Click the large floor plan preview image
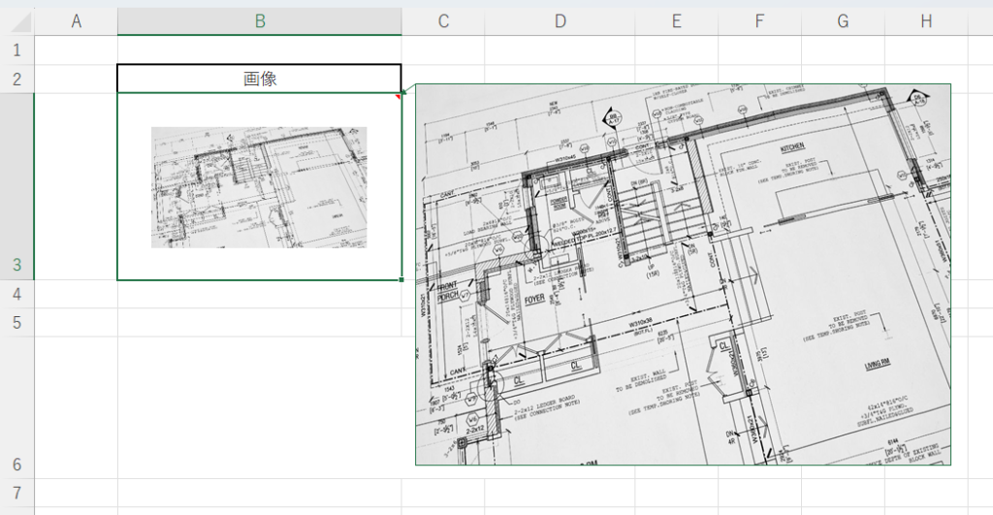The height and width of the screenshot is (515, 993). (x=683, y=274)
